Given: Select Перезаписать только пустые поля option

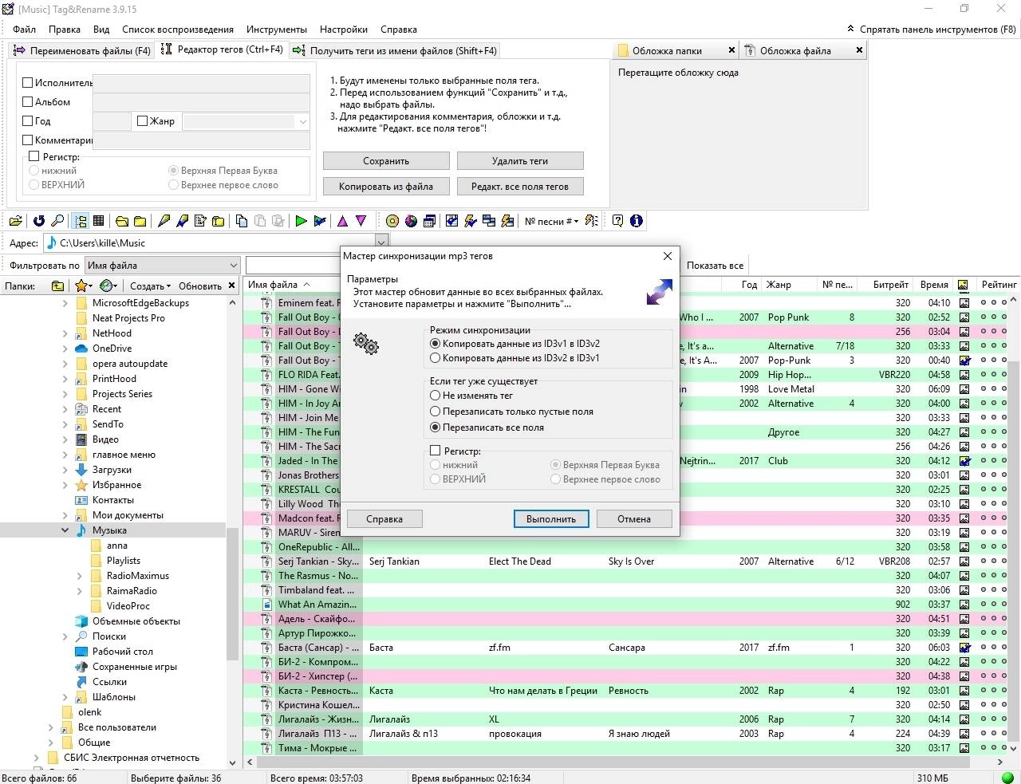Looking at the screenshot, I should pyautogui.click(x=436, y=412).
